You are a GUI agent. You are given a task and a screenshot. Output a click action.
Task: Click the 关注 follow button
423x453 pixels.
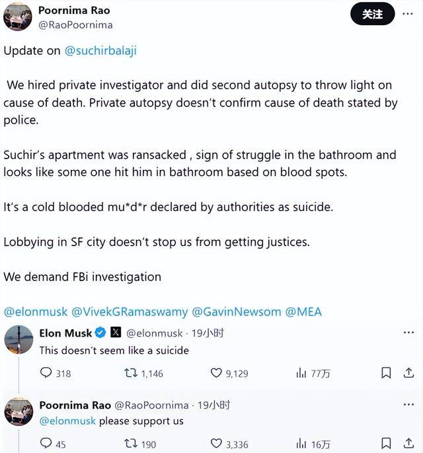pyautogui.click(x=372, y=14)
